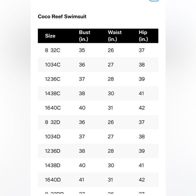Select the 14 38C size row
Screen dimensions: 196x196
(x=98, y=93)
